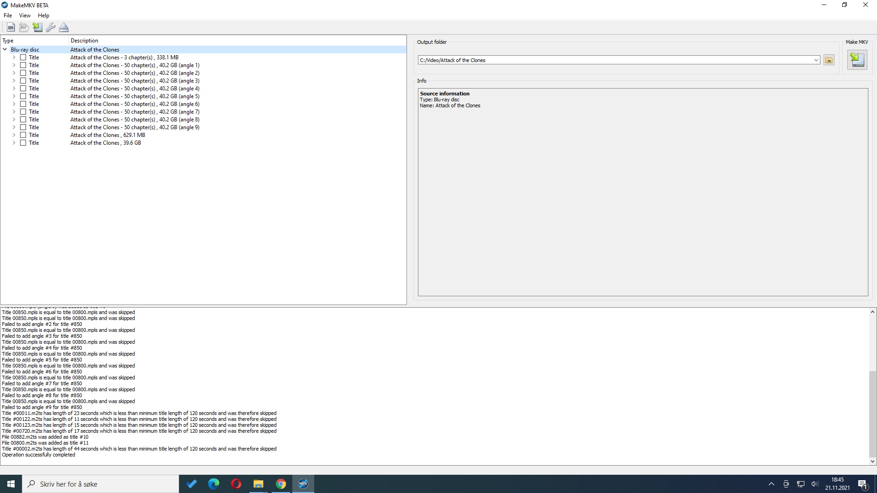877x493 pixels.
Task: Eject disc toolbar icon
Action: (64, 27)
